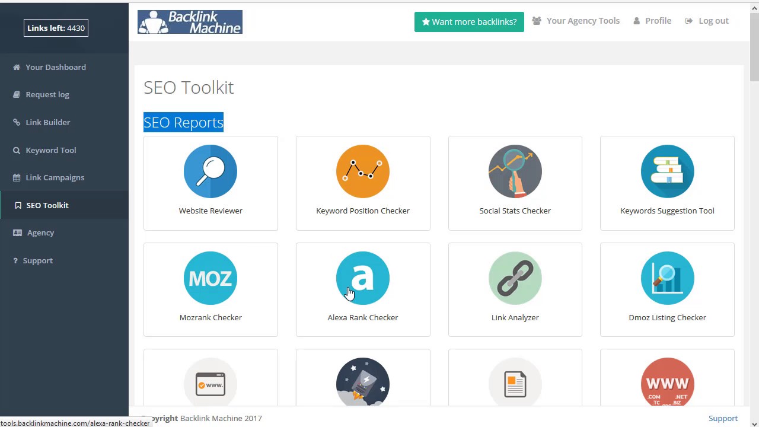This screenshot has height=427, width=759.
Task: Click the Support link in footer
Action: (x=723, y=418)
